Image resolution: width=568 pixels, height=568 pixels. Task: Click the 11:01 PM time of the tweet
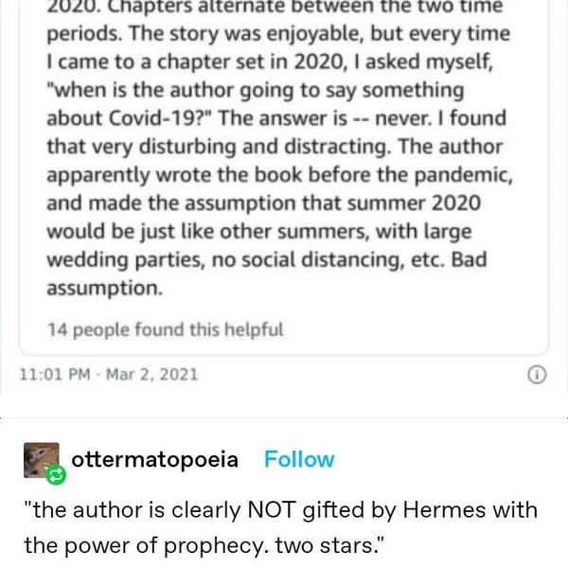click(x=53, y=374)
